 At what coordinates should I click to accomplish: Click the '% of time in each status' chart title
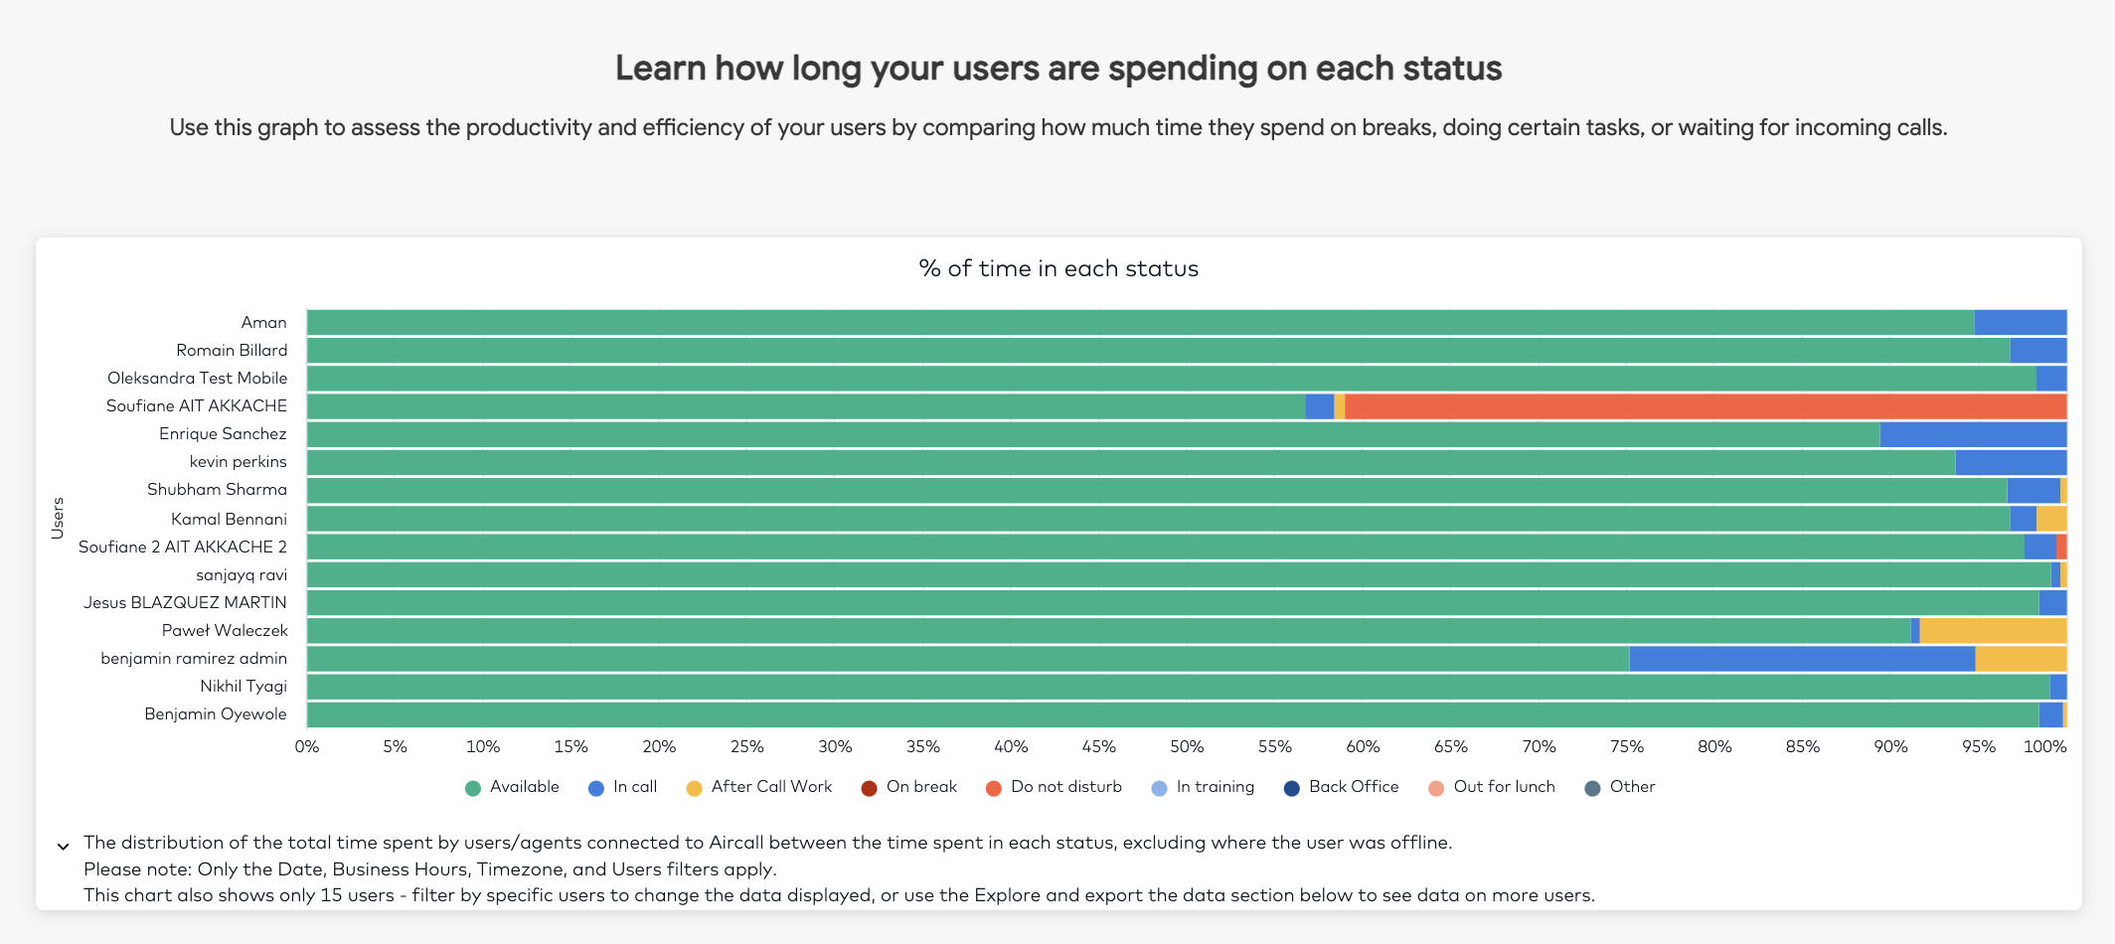coord(1058,268)
